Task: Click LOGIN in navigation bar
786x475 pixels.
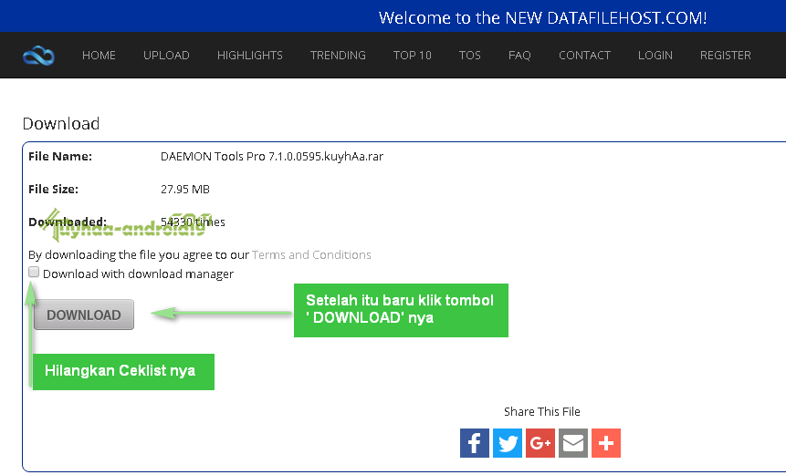Action: pos(655,55)
